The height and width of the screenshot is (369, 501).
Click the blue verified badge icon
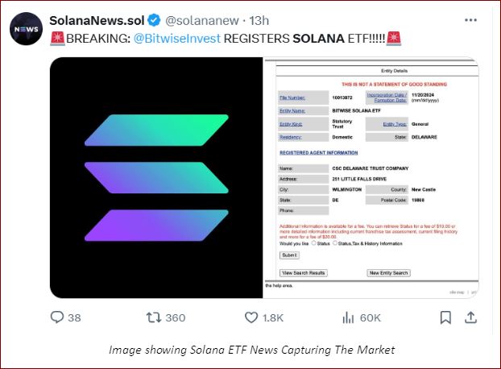click(154, 20)
